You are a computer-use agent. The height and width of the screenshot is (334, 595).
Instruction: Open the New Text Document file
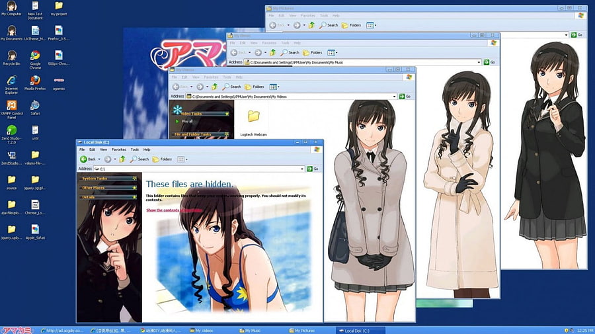coord(35,10)
